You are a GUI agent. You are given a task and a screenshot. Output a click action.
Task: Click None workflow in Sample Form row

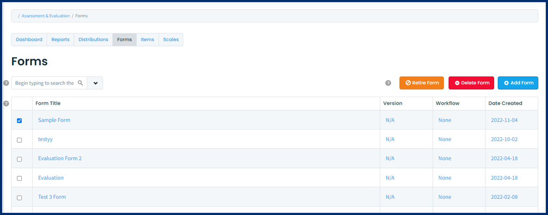[x=445, y=120]
